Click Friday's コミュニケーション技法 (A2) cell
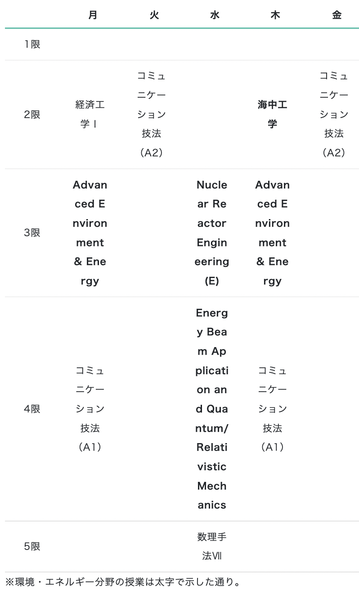Image resolution: width=359 pixels, height=595 pixels. (334, 114)
